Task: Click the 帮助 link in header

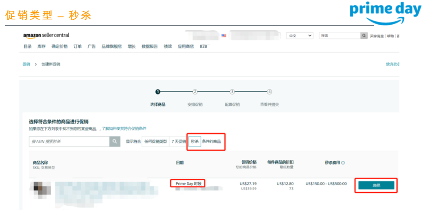Action: [391, 36]
